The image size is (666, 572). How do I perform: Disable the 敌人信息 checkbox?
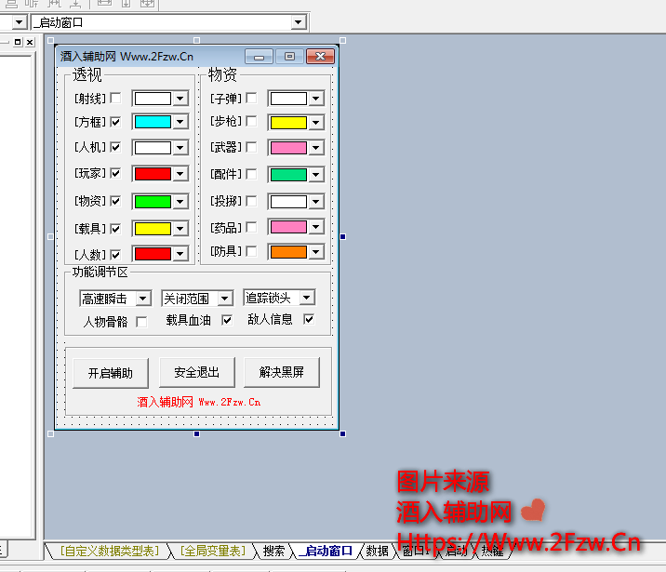309,319
